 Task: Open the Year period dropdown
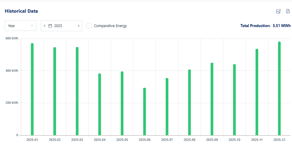pyautogui.click(x=21, y=26)
